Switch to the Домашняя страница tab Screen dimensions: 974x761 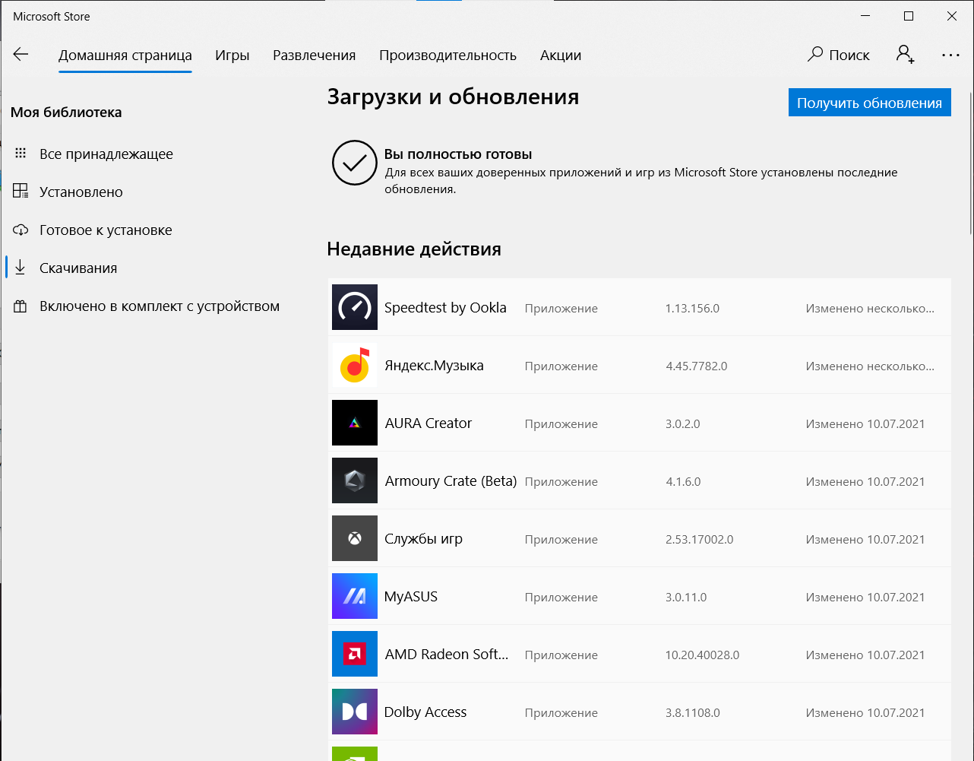125,55
